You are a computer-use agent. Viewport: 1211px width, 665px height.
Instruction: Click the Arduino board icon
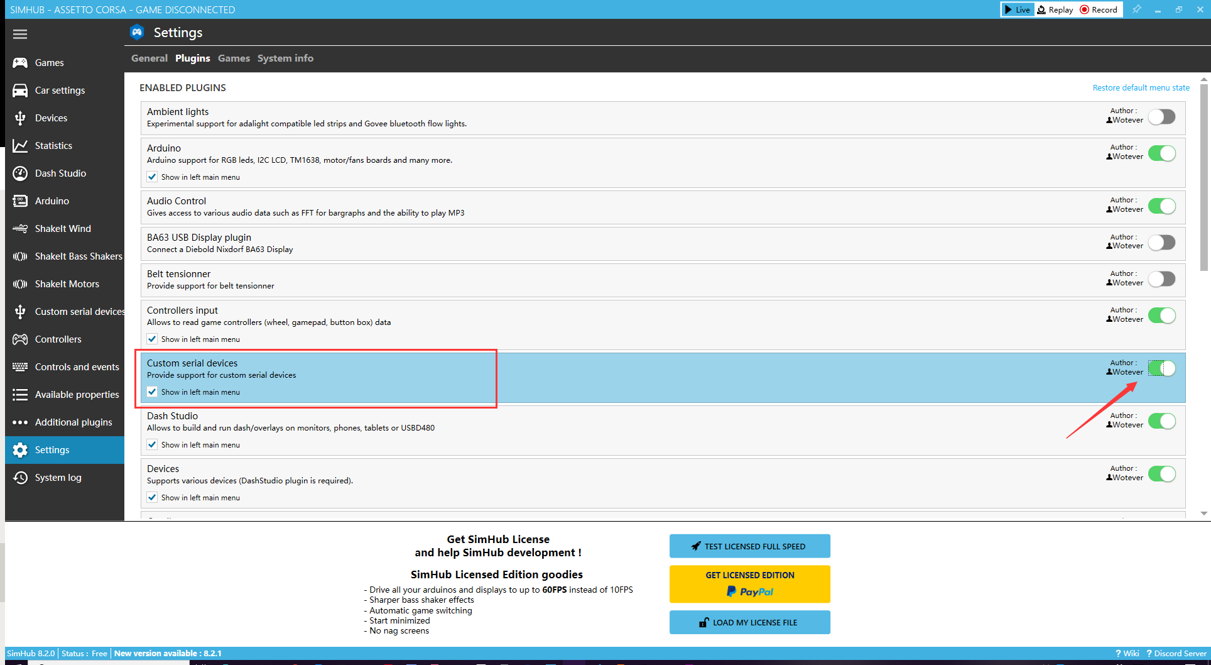(x=20, y=201)
